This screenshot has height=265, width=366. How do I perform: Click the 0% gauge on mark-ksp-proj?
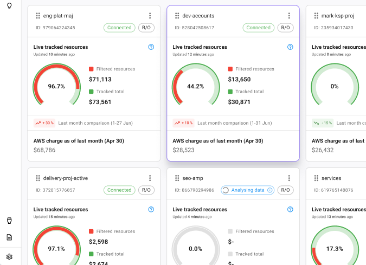click(335, 85)
